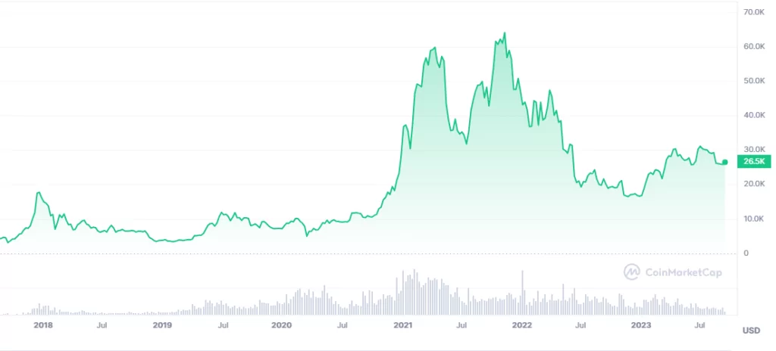
Task: Click the 10.0K axis label
Action: coord(755,219)
